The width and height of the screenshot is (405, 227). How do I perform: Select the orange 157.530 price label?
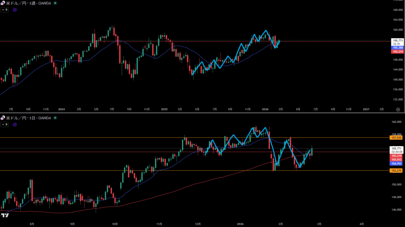(x=396, y=138)
